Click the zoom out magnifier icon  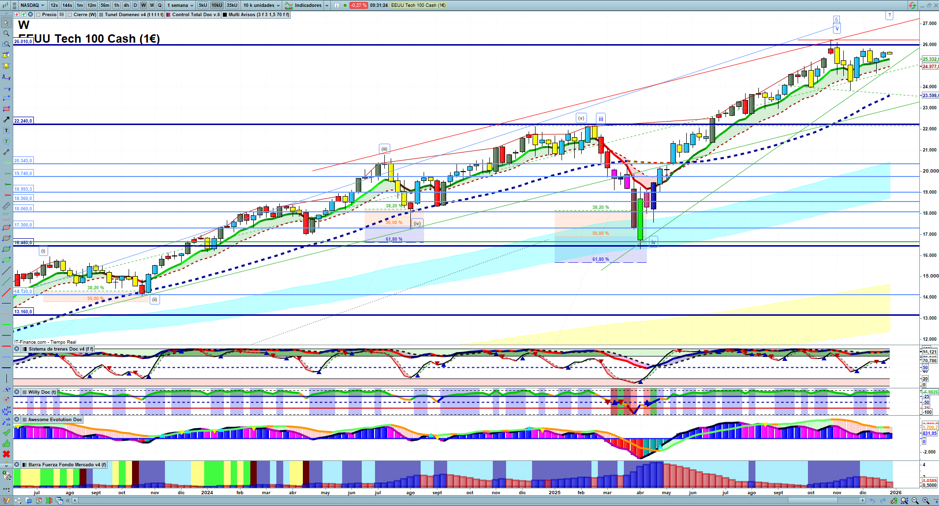(x=915, y=501)
